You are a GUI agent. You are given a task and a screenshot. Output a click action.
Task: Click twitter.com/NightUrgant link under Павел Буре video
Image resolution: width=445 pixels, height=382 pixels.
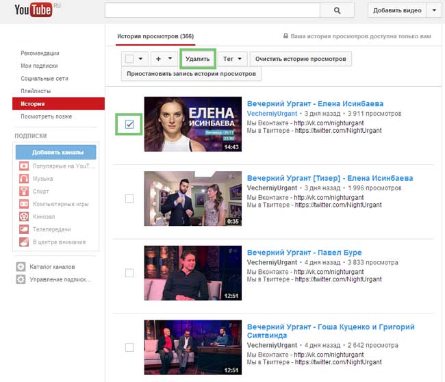(338, 279)
